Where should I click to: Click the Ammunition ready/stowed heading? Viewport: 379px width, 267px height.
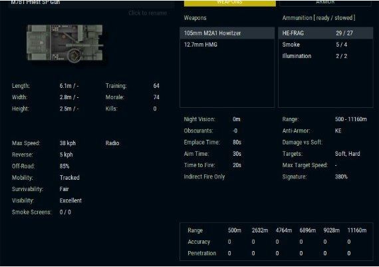coord(318,18)
